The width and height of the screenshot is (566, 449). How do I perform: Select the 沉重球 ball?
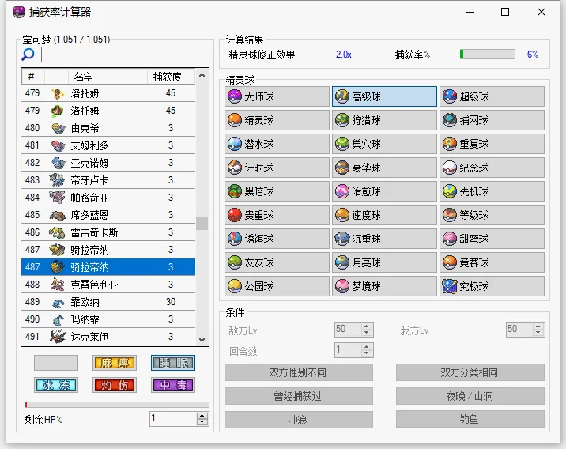point(384,239)
